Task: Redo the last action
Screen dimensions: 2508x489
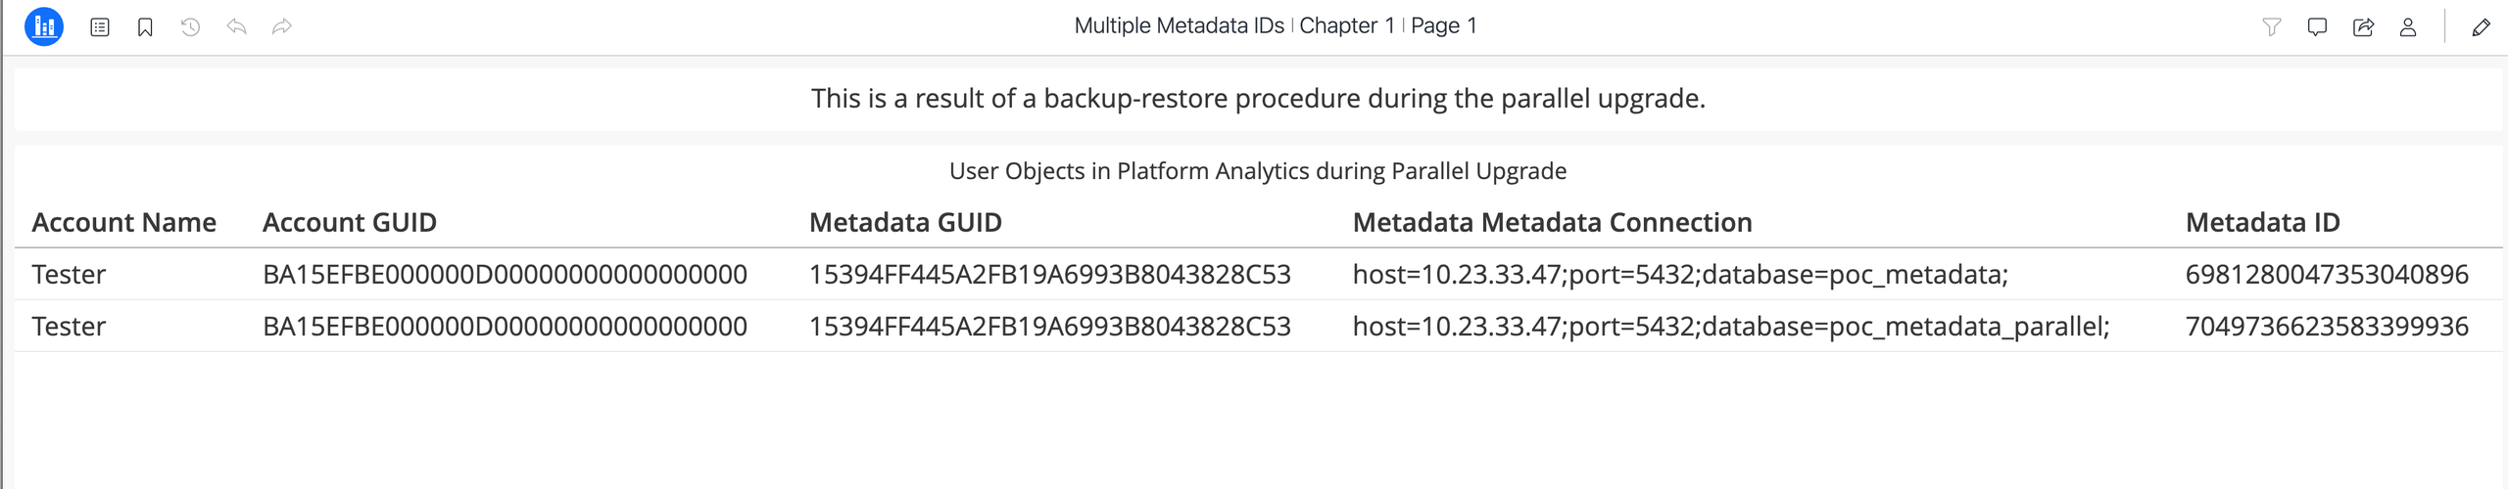Action: click(x=282, y=26)
